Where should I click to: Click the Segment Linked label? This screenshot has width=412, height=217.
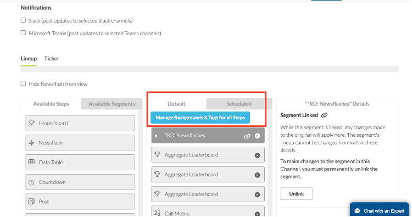coord(299,115)
